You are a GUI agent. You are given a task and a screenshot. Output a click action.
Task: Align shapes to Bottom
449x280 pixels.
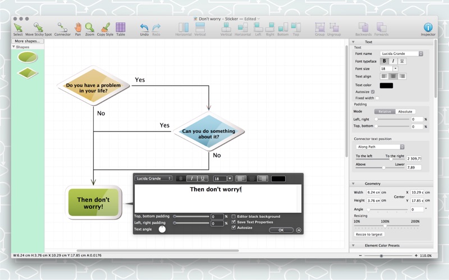283,30
